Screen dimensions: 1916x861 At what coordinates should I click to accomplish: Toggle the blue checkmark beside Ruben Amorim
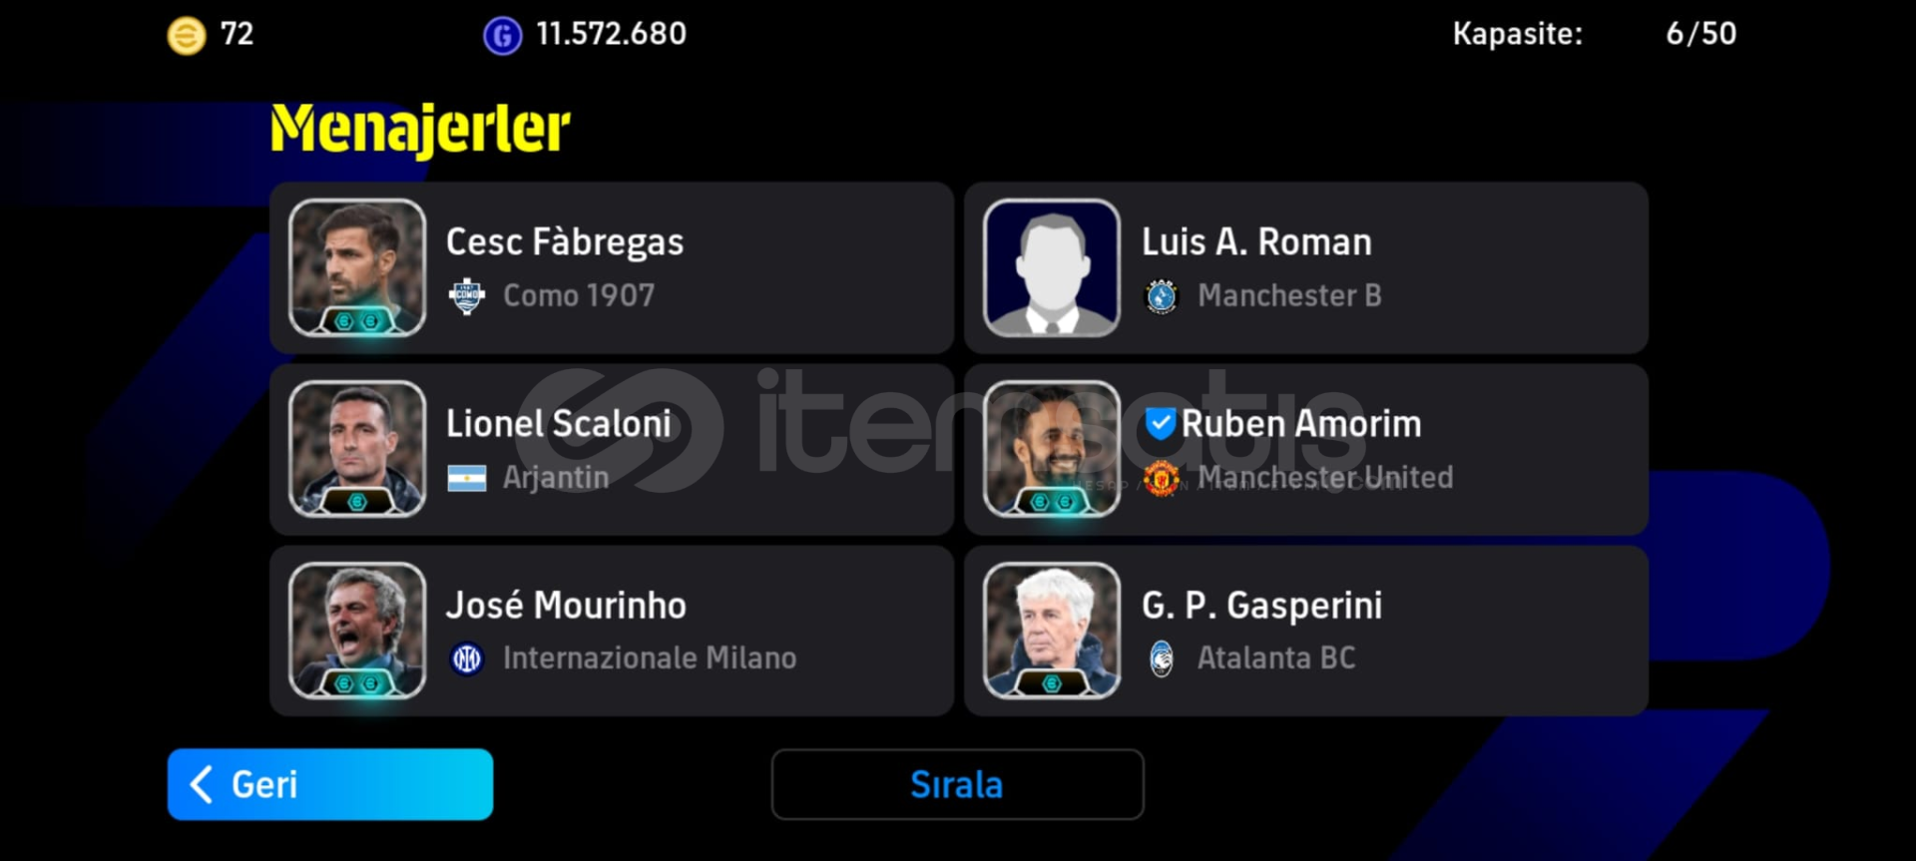point(1160,424)
